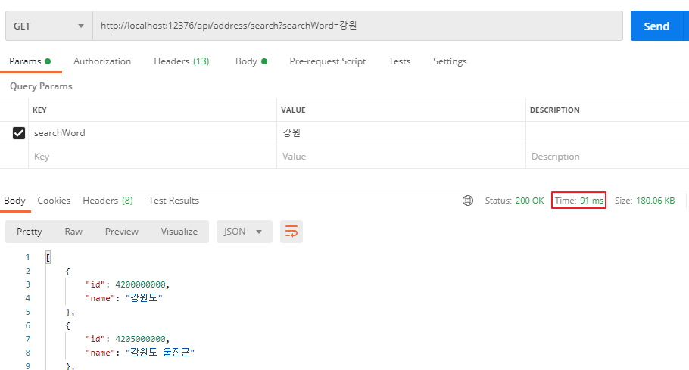Click the id value 4205000000
Screen dimensions: 689x370
(x=140, y=339)
